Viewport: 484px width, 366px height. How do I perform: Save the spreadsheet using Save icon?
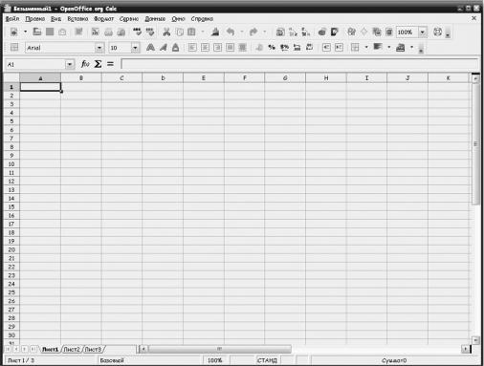point(50,32)
